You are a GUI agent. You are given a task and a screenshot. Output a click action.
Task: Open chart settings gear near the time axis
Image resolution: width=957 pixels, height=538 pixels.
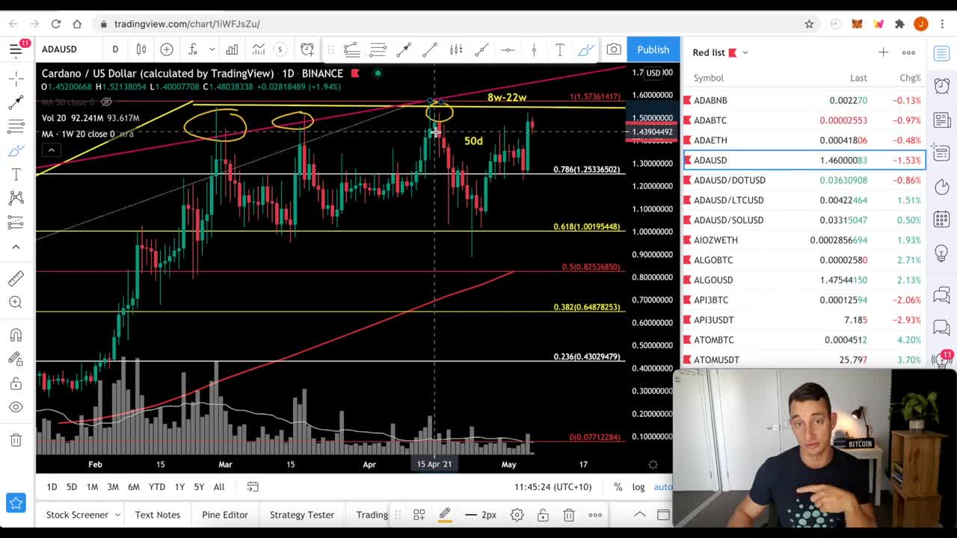(653, 465)
